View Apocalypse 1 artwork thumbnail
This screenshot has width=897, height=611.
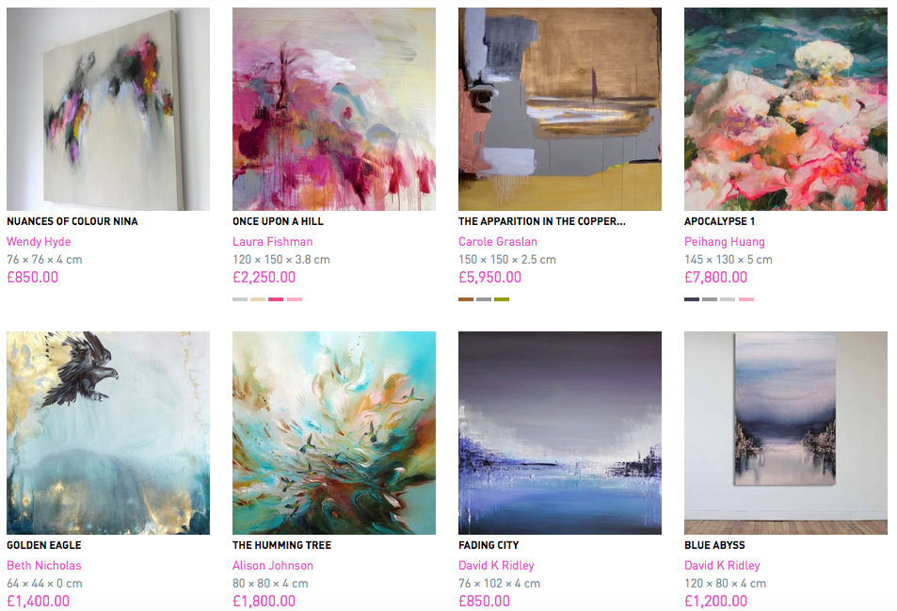(786, 109)
